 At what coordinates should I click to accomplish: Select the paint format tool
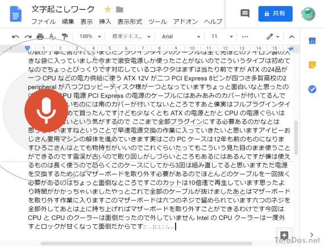click(x=65, y=37)
